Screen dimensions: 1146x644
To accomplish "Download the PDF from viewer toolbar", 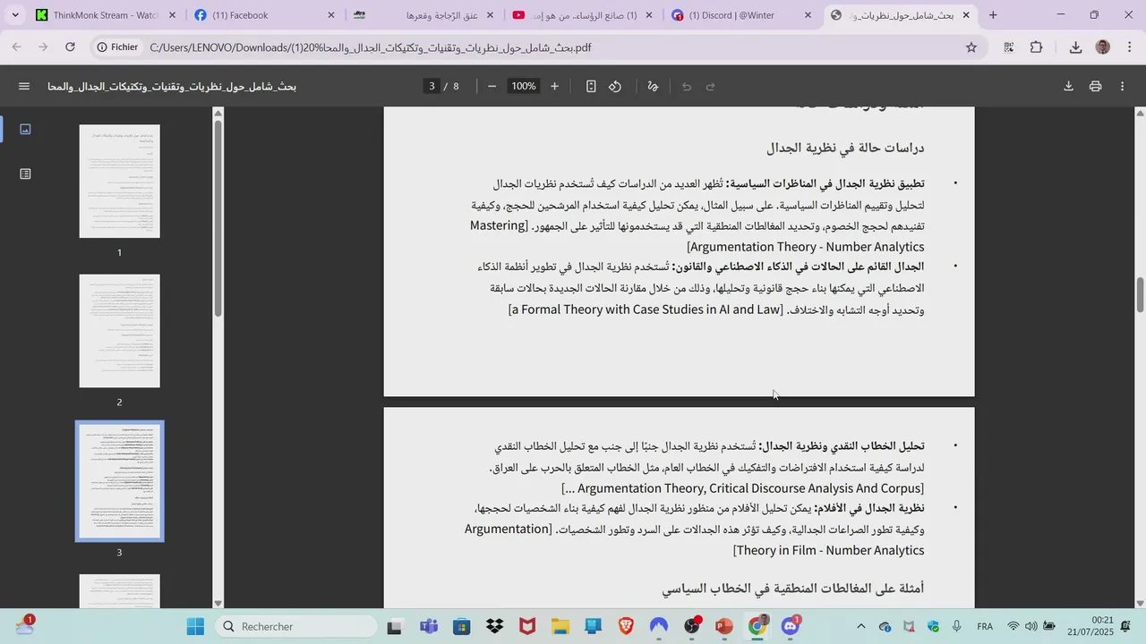I will pos(1068,87).
